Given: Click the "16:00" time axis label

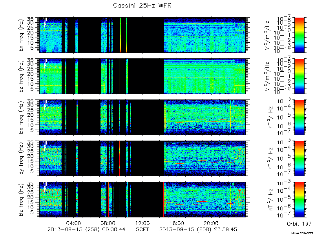Looking at the screenshot, I should pos(177,223).
